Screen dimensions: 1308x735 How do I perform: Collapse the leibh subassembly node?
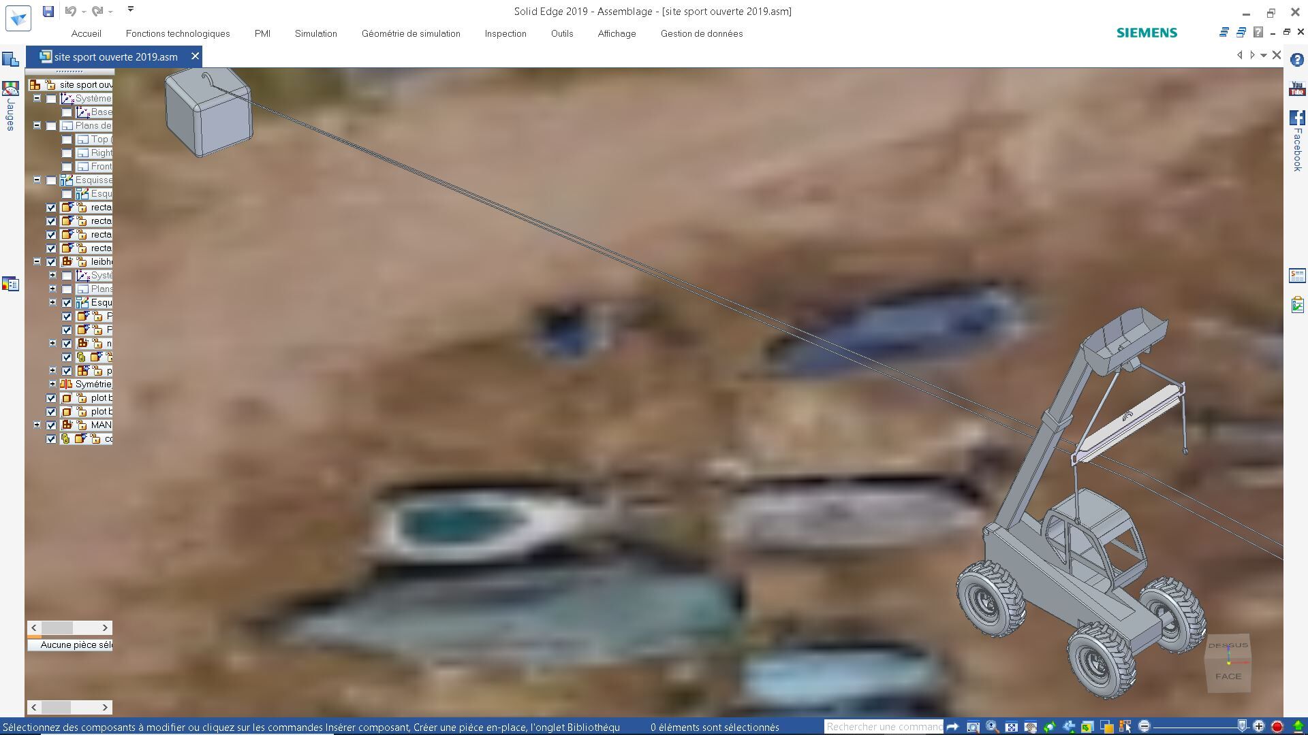pyautogui.click(x=37, y=261)
